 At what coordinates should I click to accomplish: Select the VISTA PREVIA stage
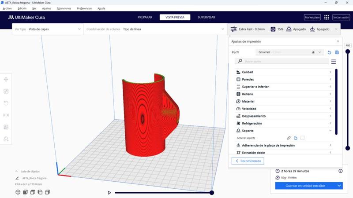click(175, 17)
